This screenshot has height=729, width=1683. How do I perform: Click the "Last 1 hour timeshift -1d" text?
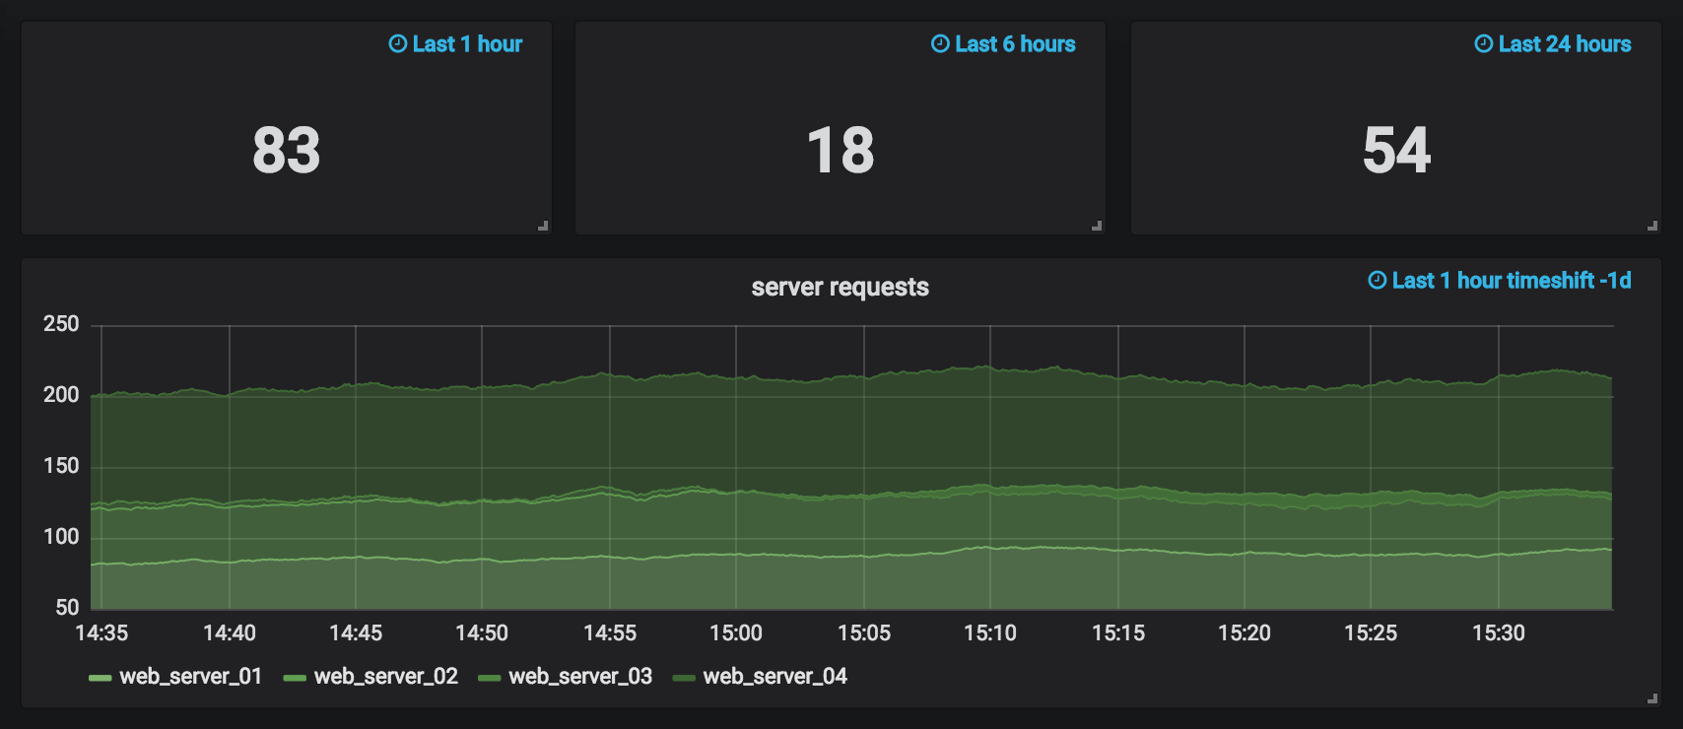click(1511, 281)
